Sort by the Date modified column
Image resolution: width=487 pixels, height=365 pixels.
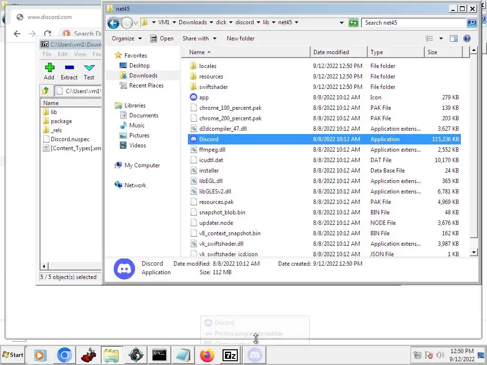pyautogui.click(x=339, y=52)
